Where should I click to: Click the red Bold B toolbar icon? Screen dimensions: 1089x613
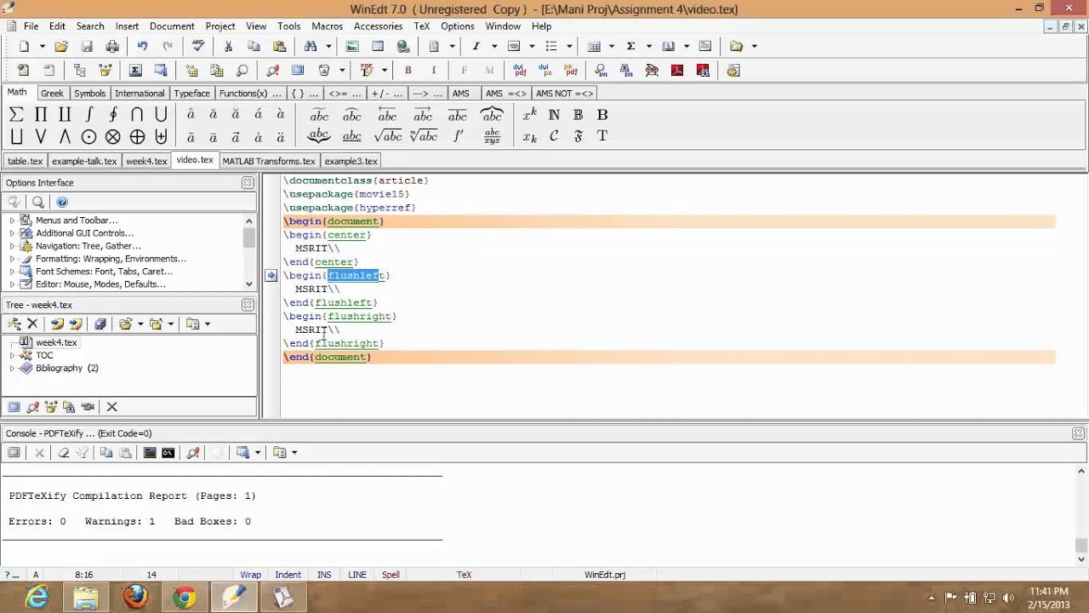click(408, 71)
